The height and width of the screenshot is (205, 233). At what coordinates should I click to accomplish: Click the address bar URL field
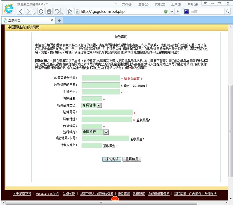pyautogui.click(x=121, y=12)
